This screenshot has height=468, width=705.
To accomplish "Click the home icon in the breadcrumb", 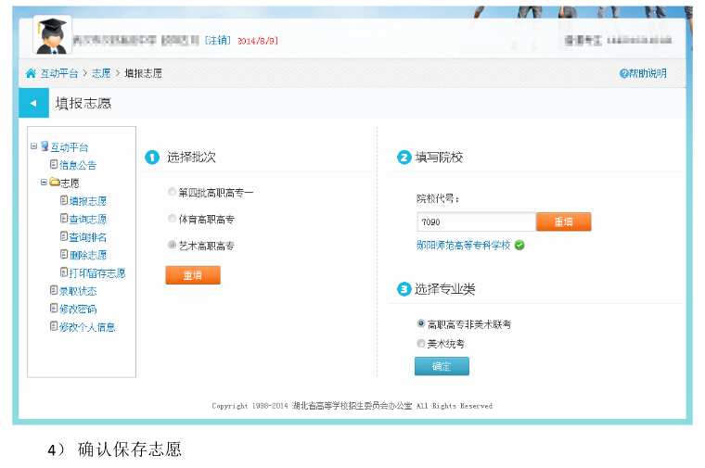I will 32,73.
